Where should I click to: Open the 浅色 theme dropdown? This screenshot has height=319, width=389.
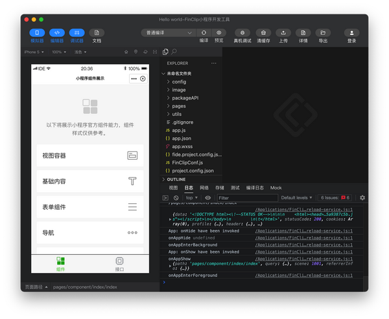(x=80, y=52)
